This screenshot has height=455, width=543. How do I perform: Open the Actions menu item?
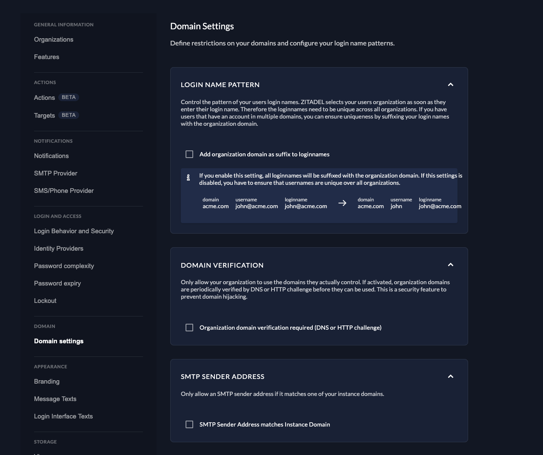point(44,98)
